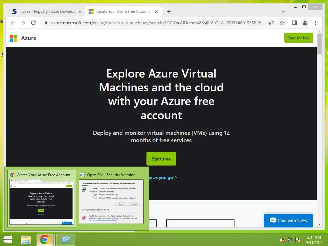This screenshot has height=246, width=328.
Task: Click the muted volume tray icon
Action: 283,240
